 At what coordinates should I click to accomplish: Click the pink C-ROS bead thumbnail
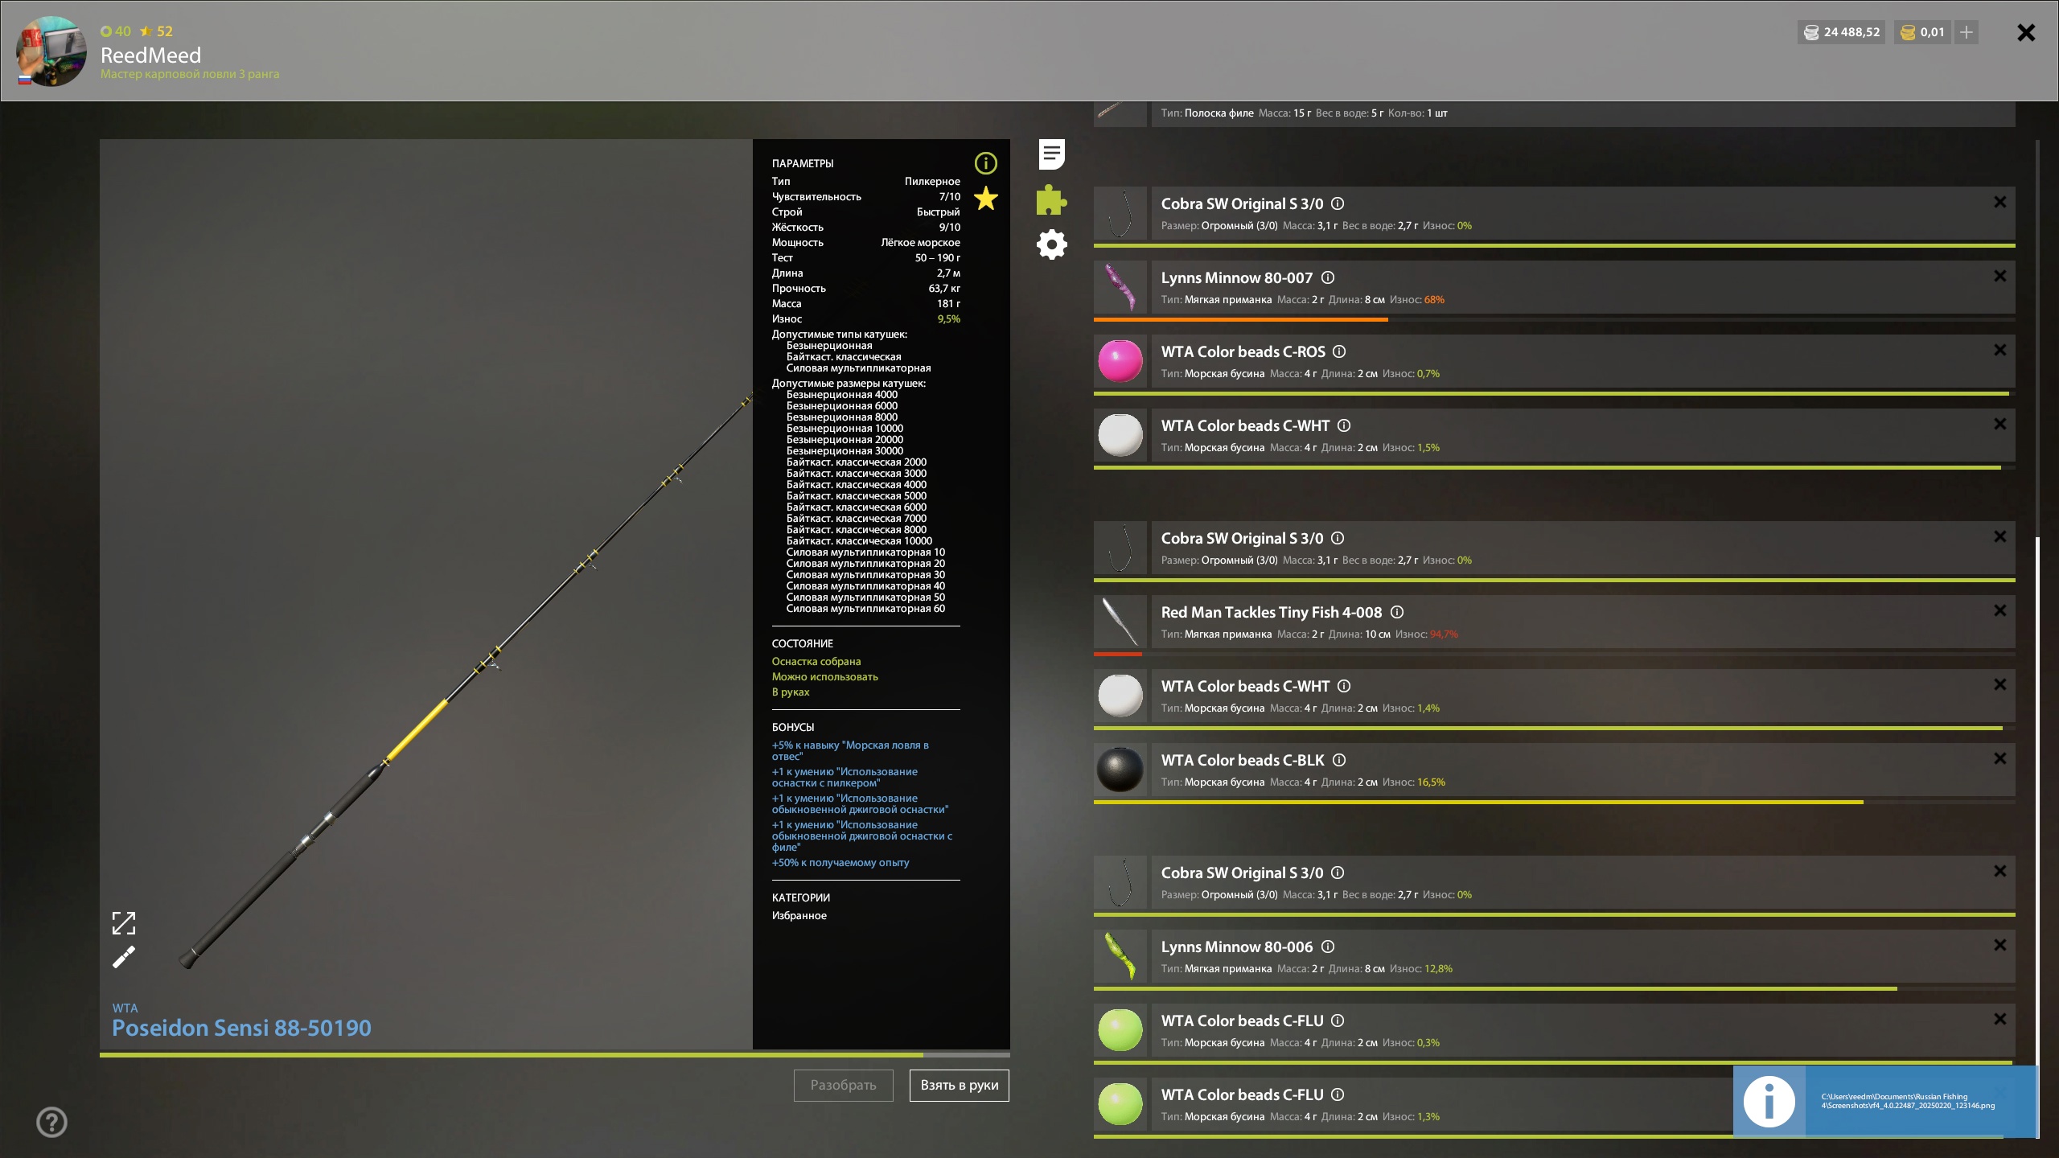pos(1120,361)
